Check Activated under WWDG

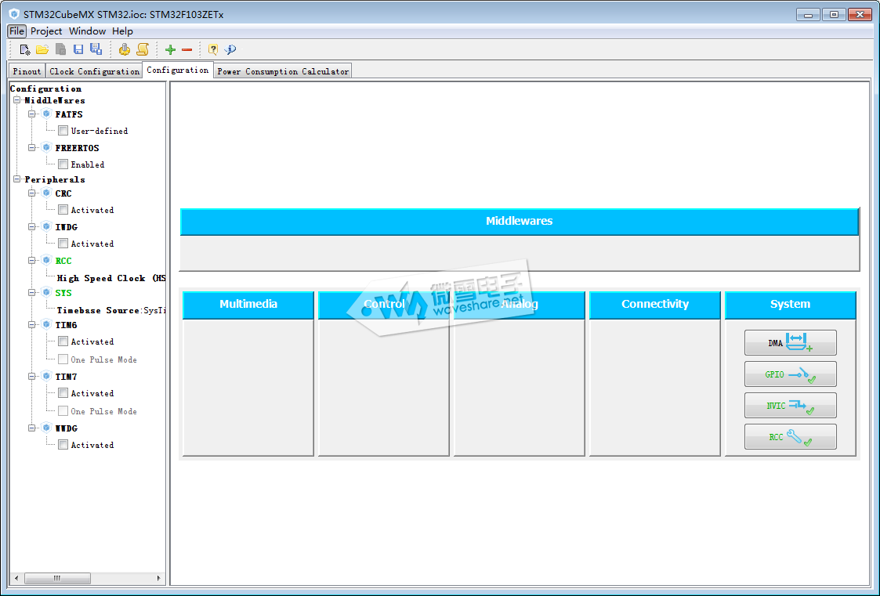(x=63, y=445)
